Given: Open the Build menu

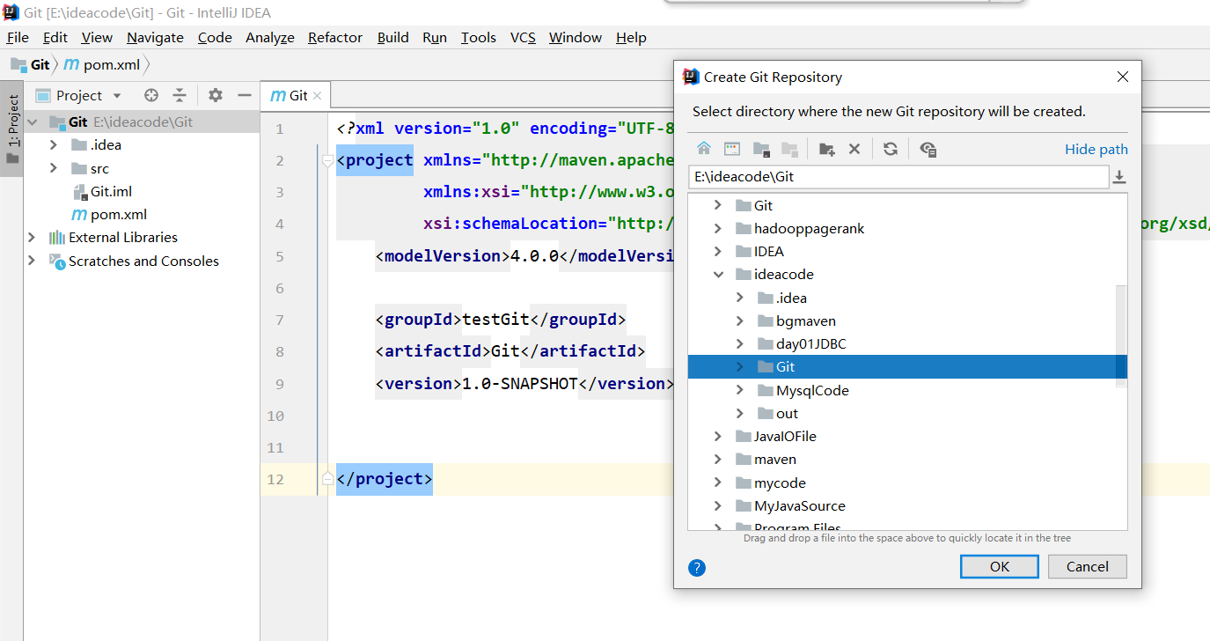Looking at the screenshot, I should tap(392, 37).
